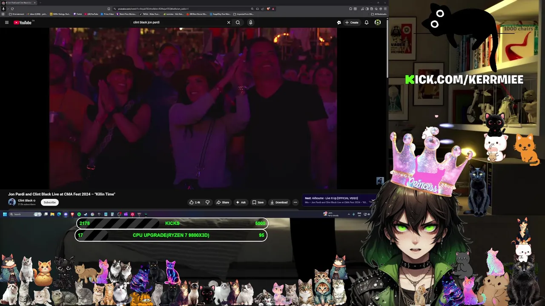
Task: Go to YouTube home via logo
Action: point(23,23)
